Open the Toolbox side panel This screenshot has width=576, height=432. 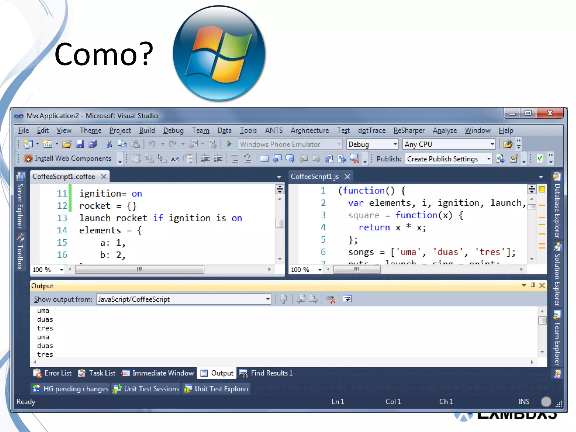click(x=20, y=251)
